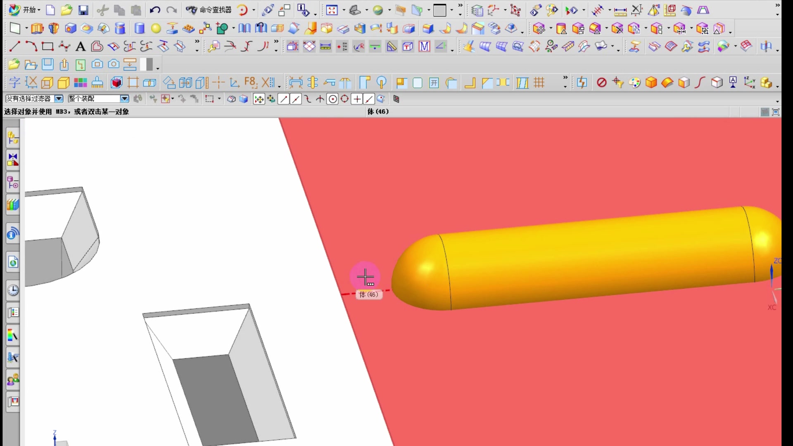Screen dimensions: 793x446
Task: Toggle the arc center snap point button
Action: click(x=332, y=99)
